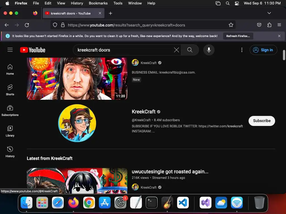Close the kreekcraft doors YouTube tab

pyautogui.click(x=100, y=13)
